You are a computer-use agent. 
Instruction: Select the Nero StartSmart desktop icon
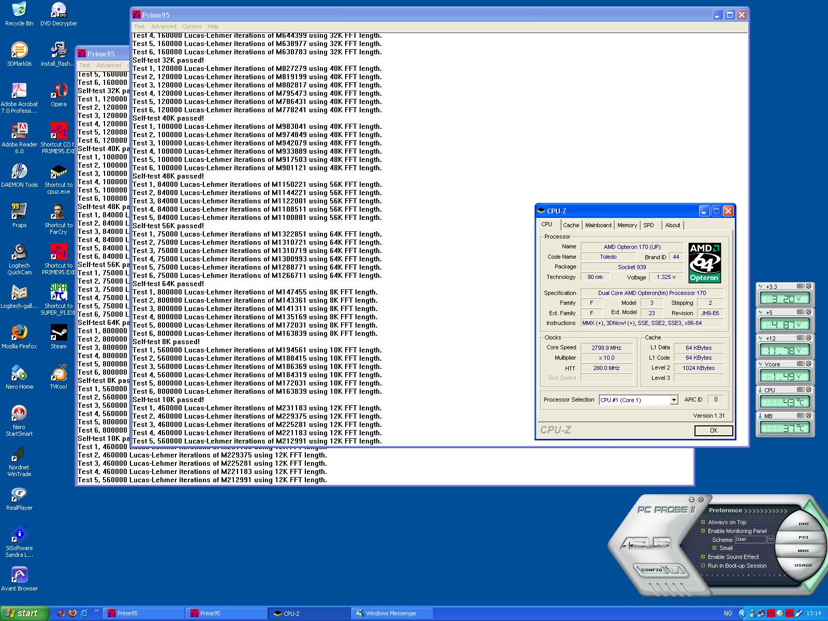19,421
